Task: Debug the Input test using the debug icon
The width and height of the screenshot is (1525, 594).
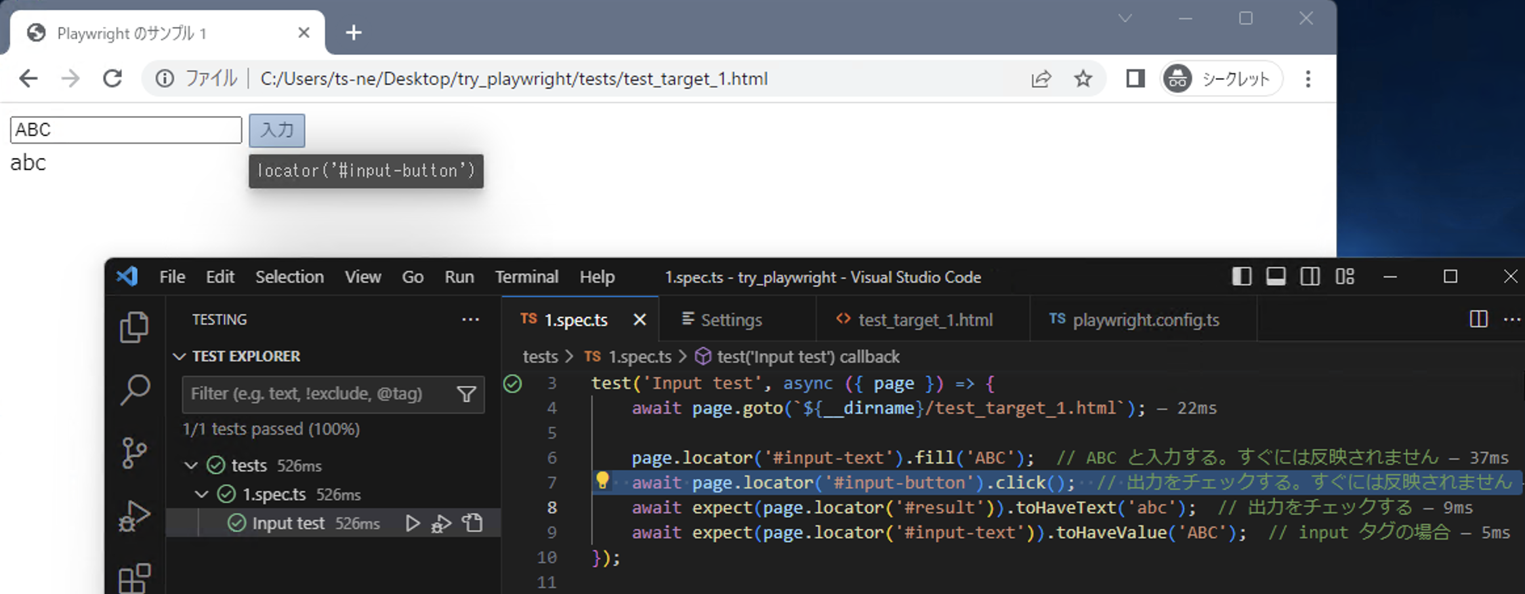Action: [441, 523]
